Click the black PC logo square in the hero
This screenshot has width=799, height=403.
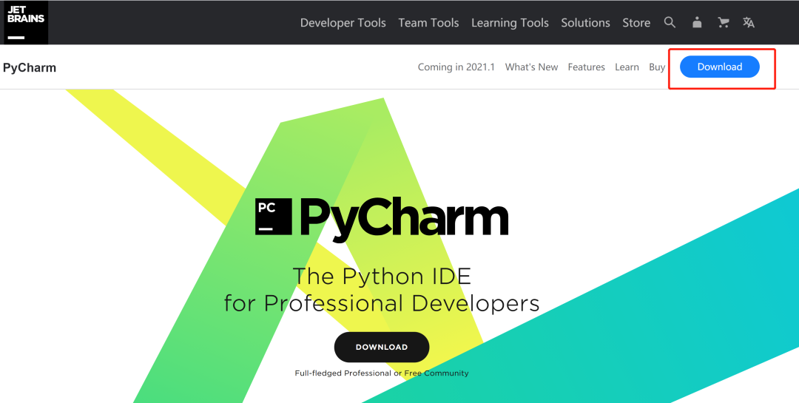click(x=273, y=217)
